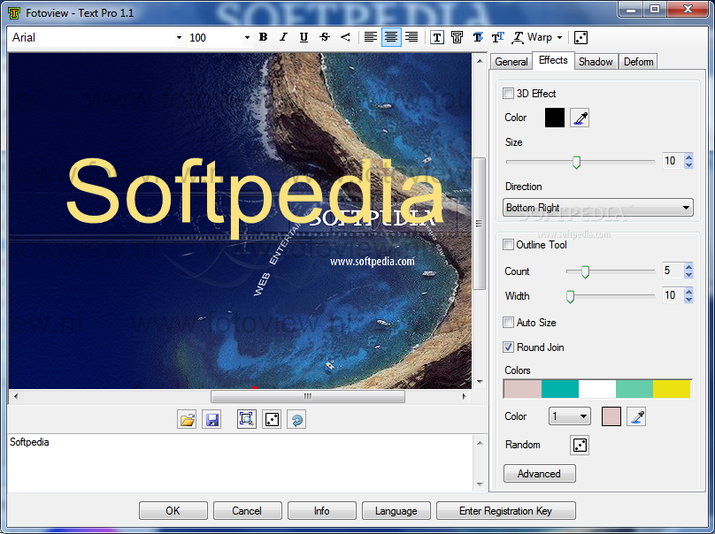Increase the 3D Size spinner value

click(688, 156)
